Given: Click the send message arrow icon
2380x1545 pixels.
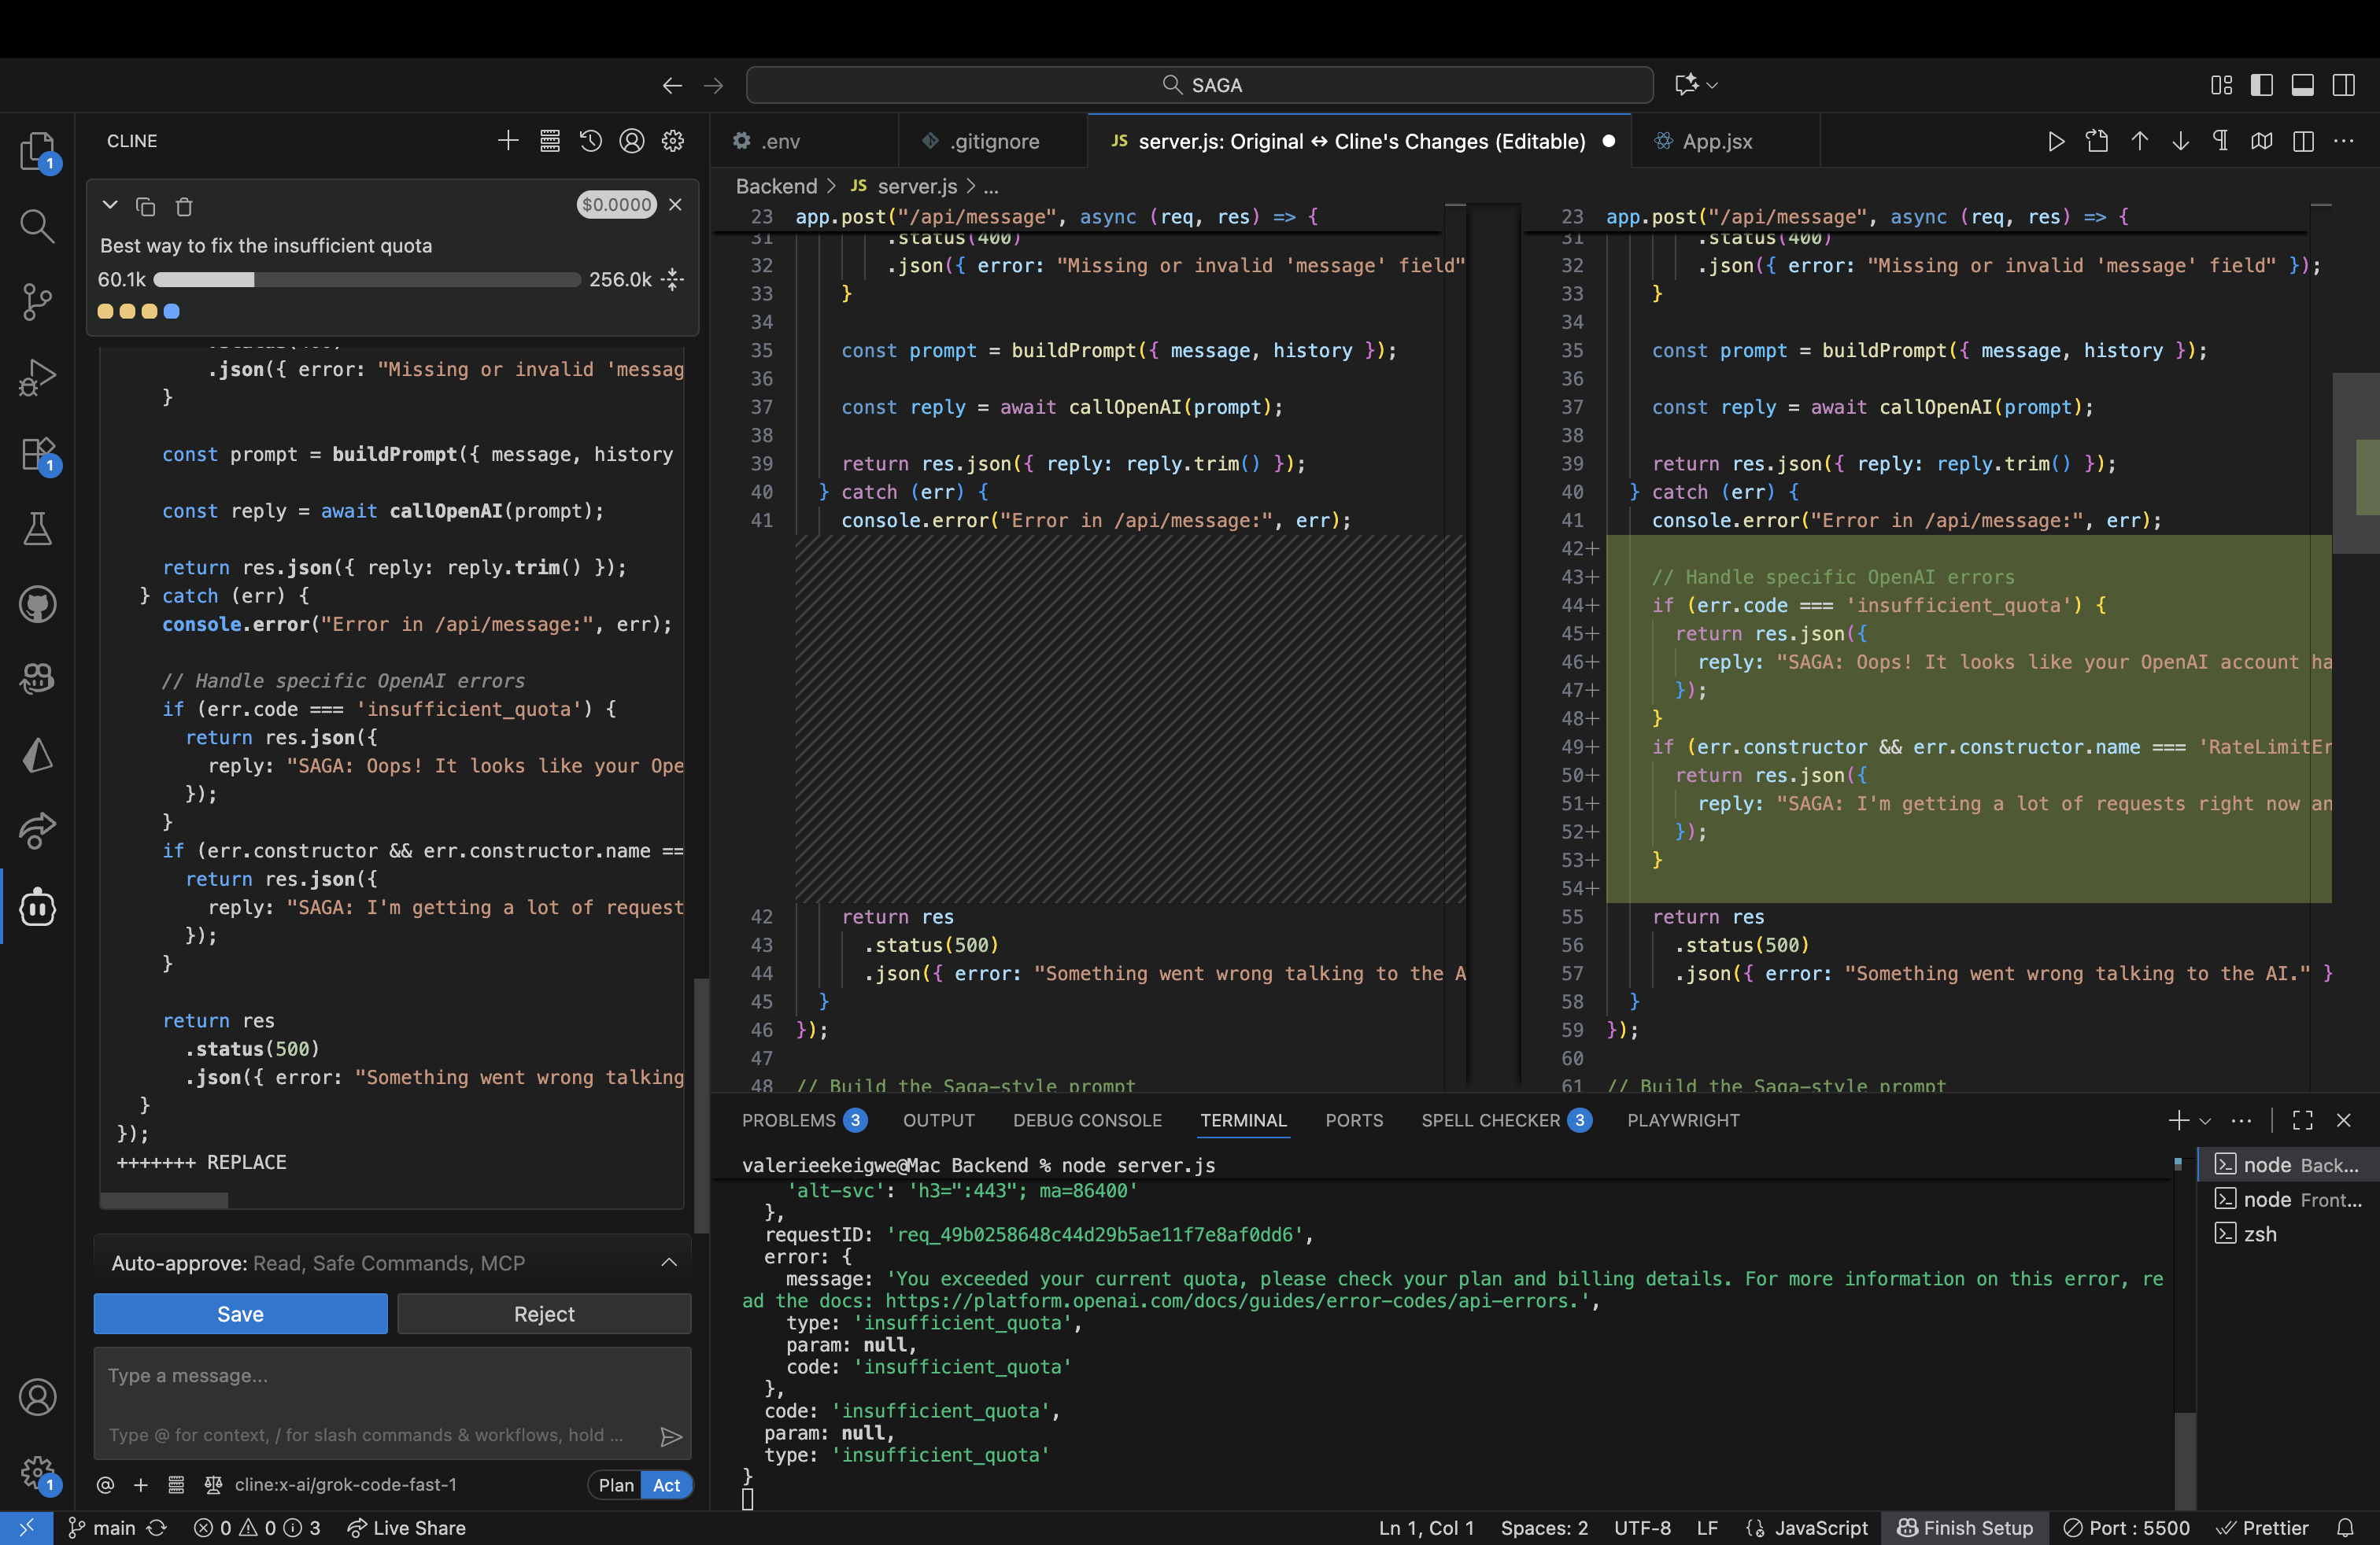Looking at the screenshot, I should click(x=671, y=1436).
